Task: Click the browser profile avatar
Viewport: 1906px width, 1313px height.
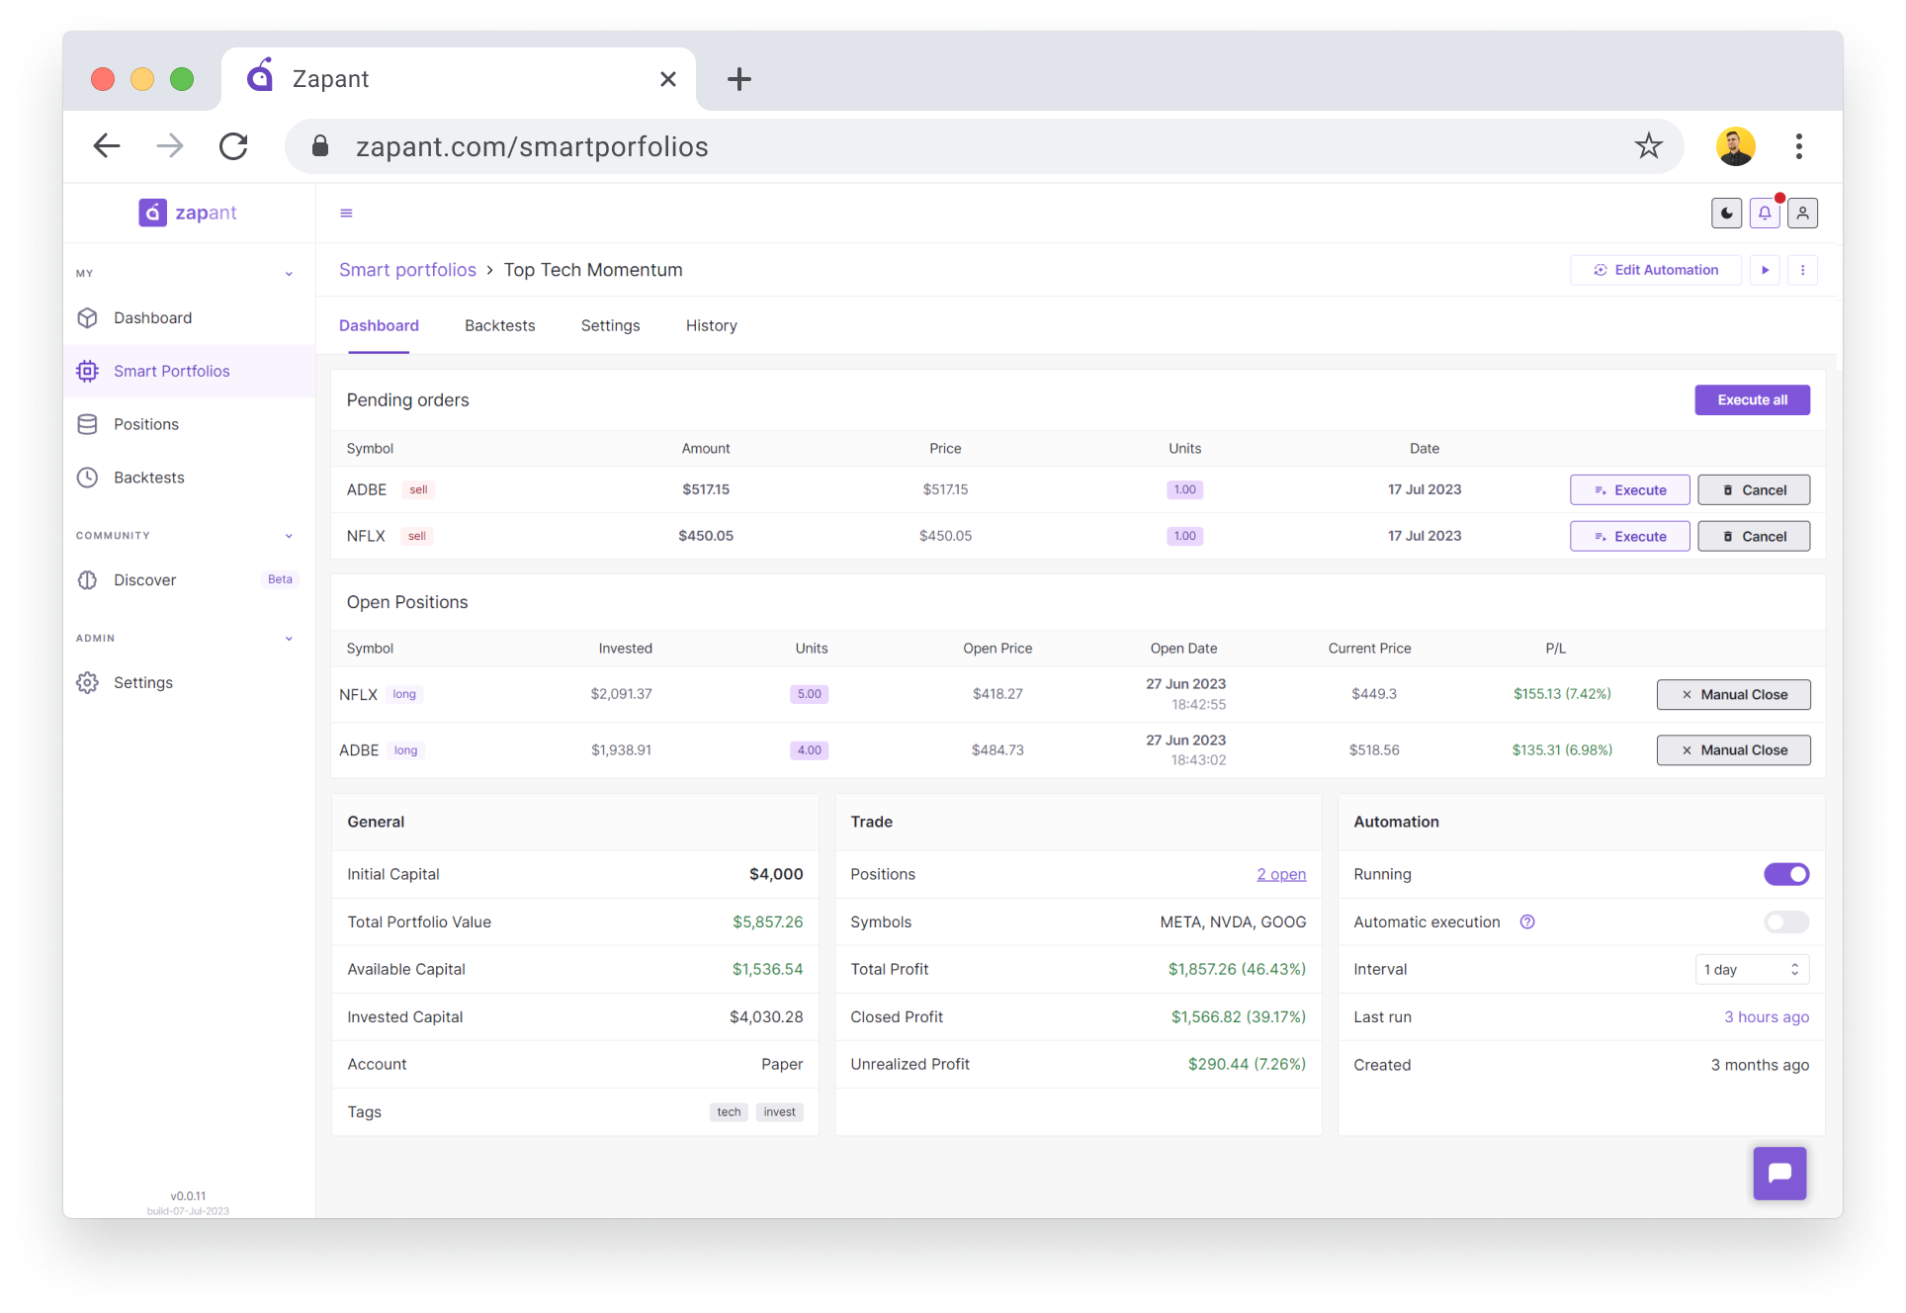Action: pos(1735,146)
